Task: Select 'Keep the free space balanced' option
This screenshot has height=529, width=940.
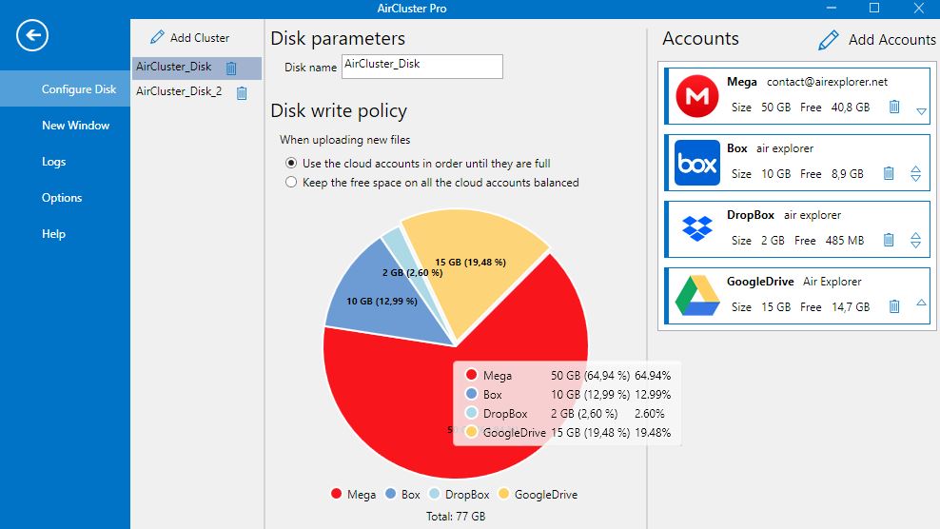Action: pyautogui.click(x=291, y=183)
